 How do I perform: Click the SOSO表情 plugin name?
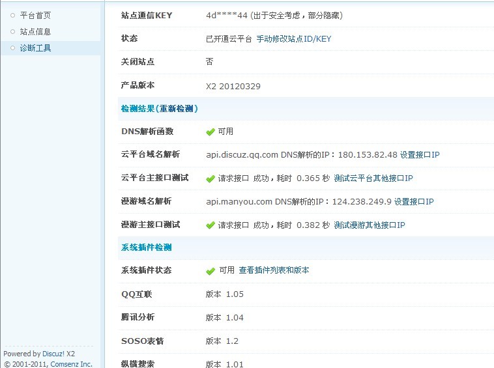143,341
